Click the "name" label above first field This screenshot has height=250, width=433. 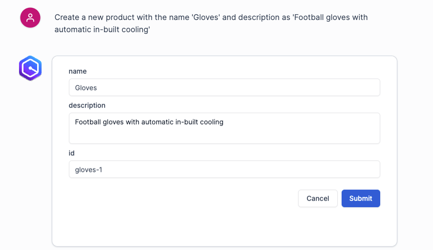pos(78,71)
